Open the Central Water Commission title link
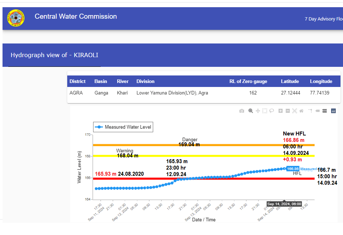Viewport: 343px width, 235px height. [x=76, y=17]
